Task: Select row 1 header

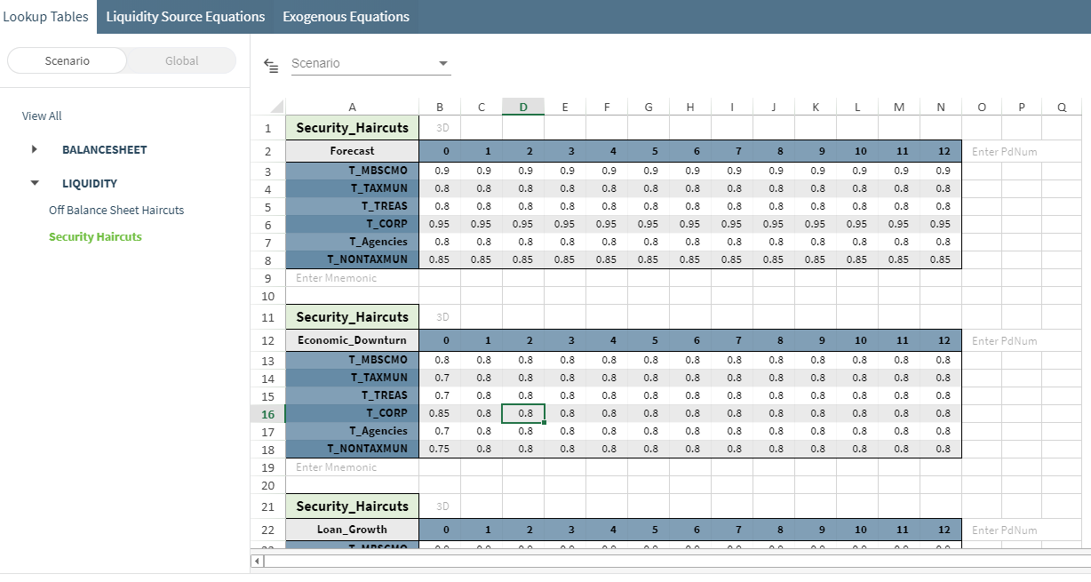Action: click(268, 128)
